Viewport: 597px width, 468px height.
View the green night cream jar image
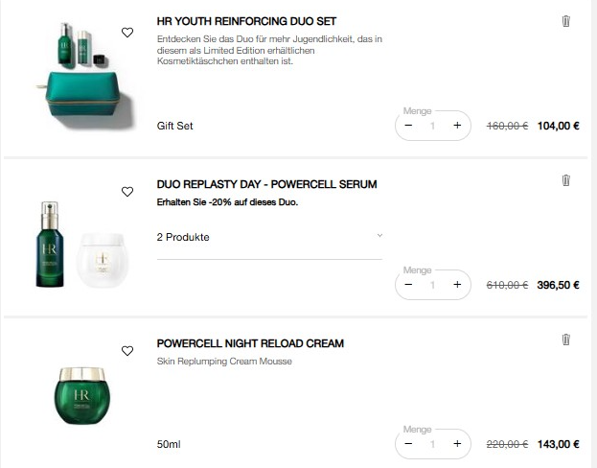(x=82, y=397)
